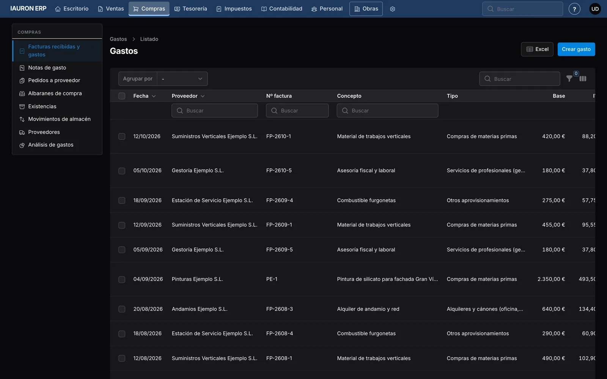
Task: Open the column chooser icon
Action: 583,79
